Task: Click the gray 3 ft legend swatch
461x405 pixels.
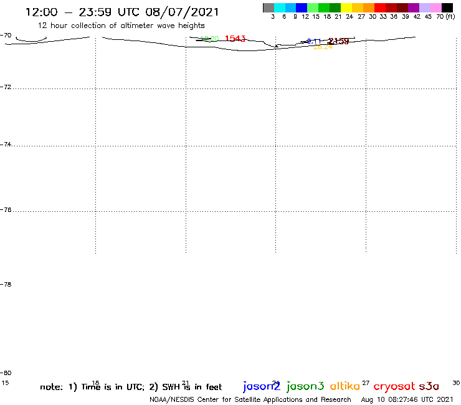Action: pos(269,7)
